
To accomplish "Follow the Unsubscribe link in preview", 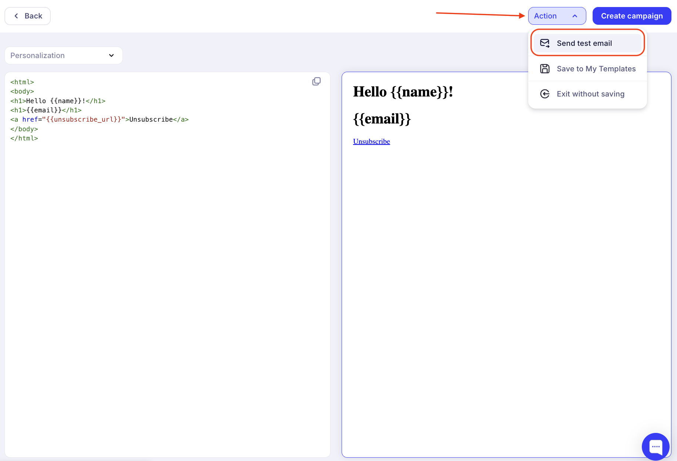I will tap(371, 142).
